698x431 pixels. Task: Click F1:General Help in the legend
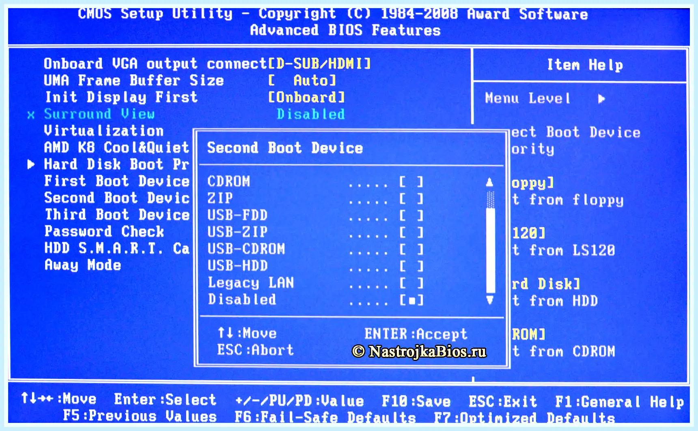(x=620, y=402)
